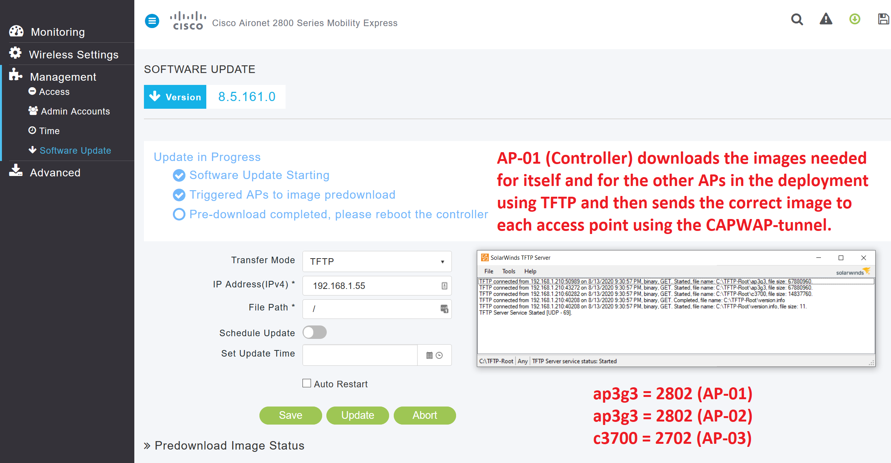
Task: Click the save configuration floppy icon
Action: 883,19
